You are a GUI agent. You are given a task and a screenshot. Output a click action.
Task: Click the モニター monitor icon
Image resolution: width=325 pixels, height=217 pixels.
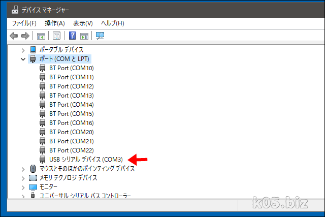pyautogui.click(x=33, y=187)
